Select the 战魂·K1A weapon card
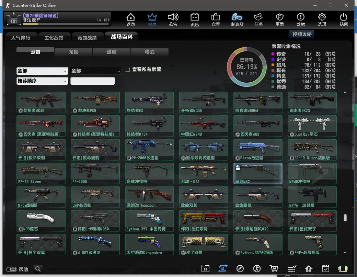This screenshot has height=277, width=357. point(204,173)
